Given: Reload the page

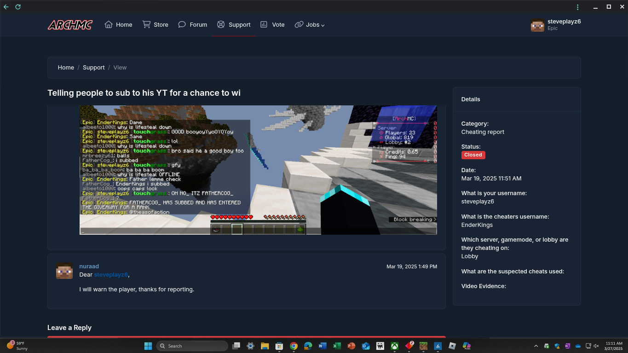Looking at the screenshot, I should 18,7.
